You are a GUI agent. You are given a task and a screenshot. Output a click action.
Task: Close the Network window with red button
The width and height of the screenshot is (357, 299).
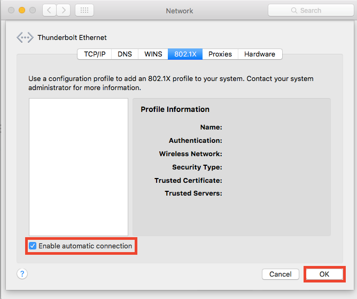[12, 10]
